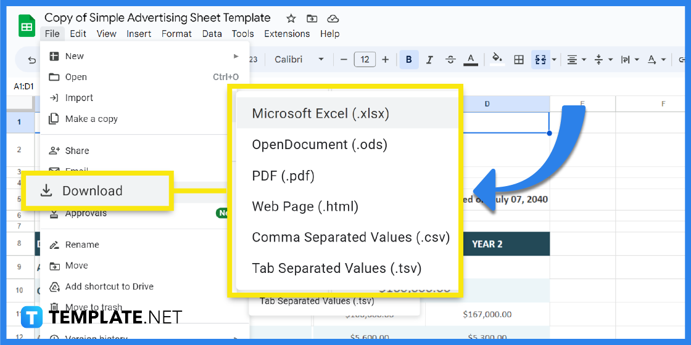Toggle bold formatting
Viewport: 691px width, 345px height.
(409, 59)
